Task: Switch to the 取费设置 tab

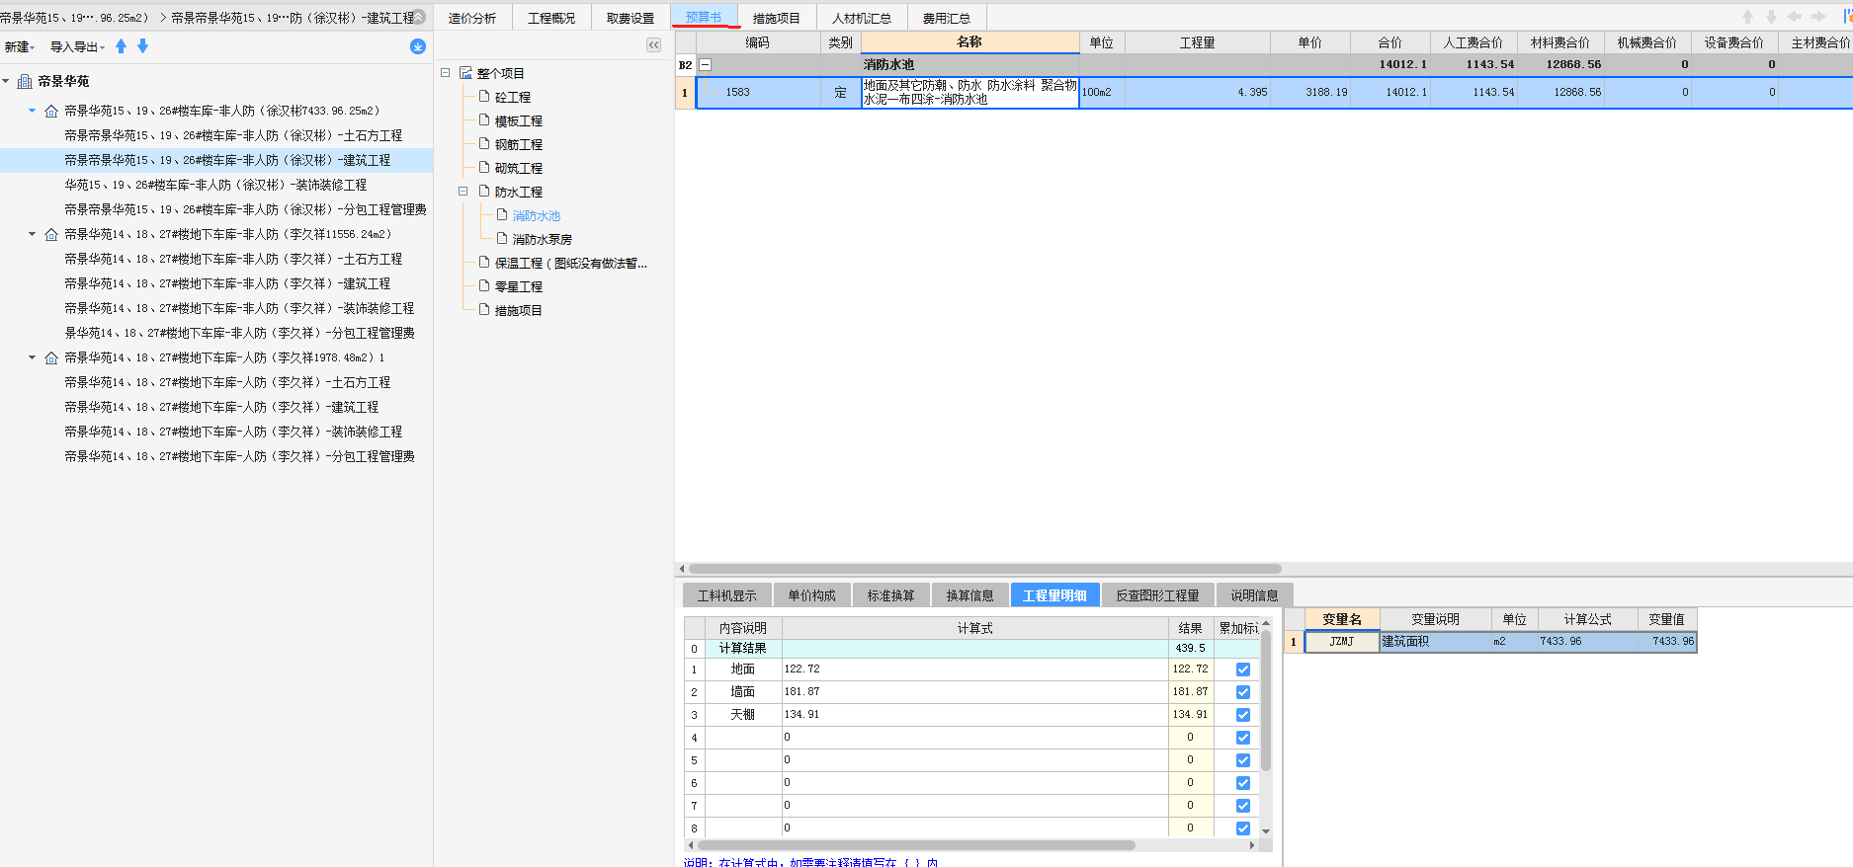Action: pyautogui.click(x=631, y=18)
